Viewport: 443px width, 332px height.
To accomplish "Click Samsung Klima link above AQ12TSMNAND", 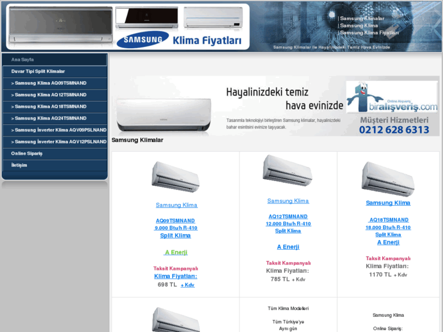I will click(288, 201).
